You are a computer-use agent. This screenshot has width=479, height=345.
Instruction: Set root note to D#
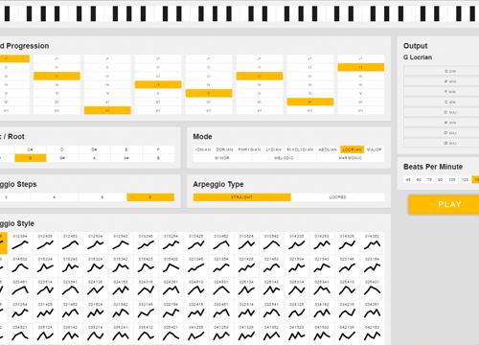(94, 149)
